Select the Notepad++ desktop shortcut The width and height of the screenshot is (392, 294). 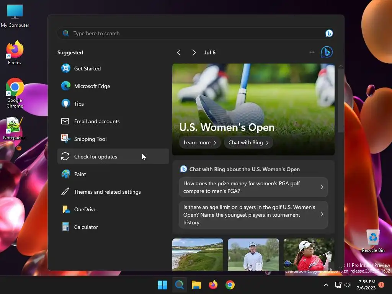click(x=15, y=129)
